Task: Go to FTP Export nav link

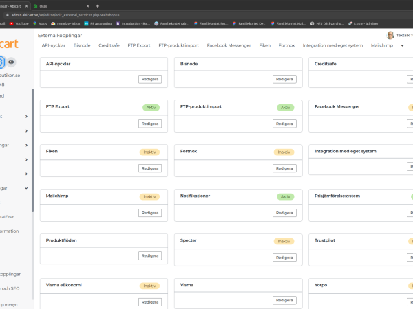Action: (x=139, y=45)
